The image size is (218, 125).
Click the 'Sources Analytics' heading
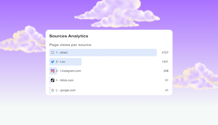tap(69, 36)
